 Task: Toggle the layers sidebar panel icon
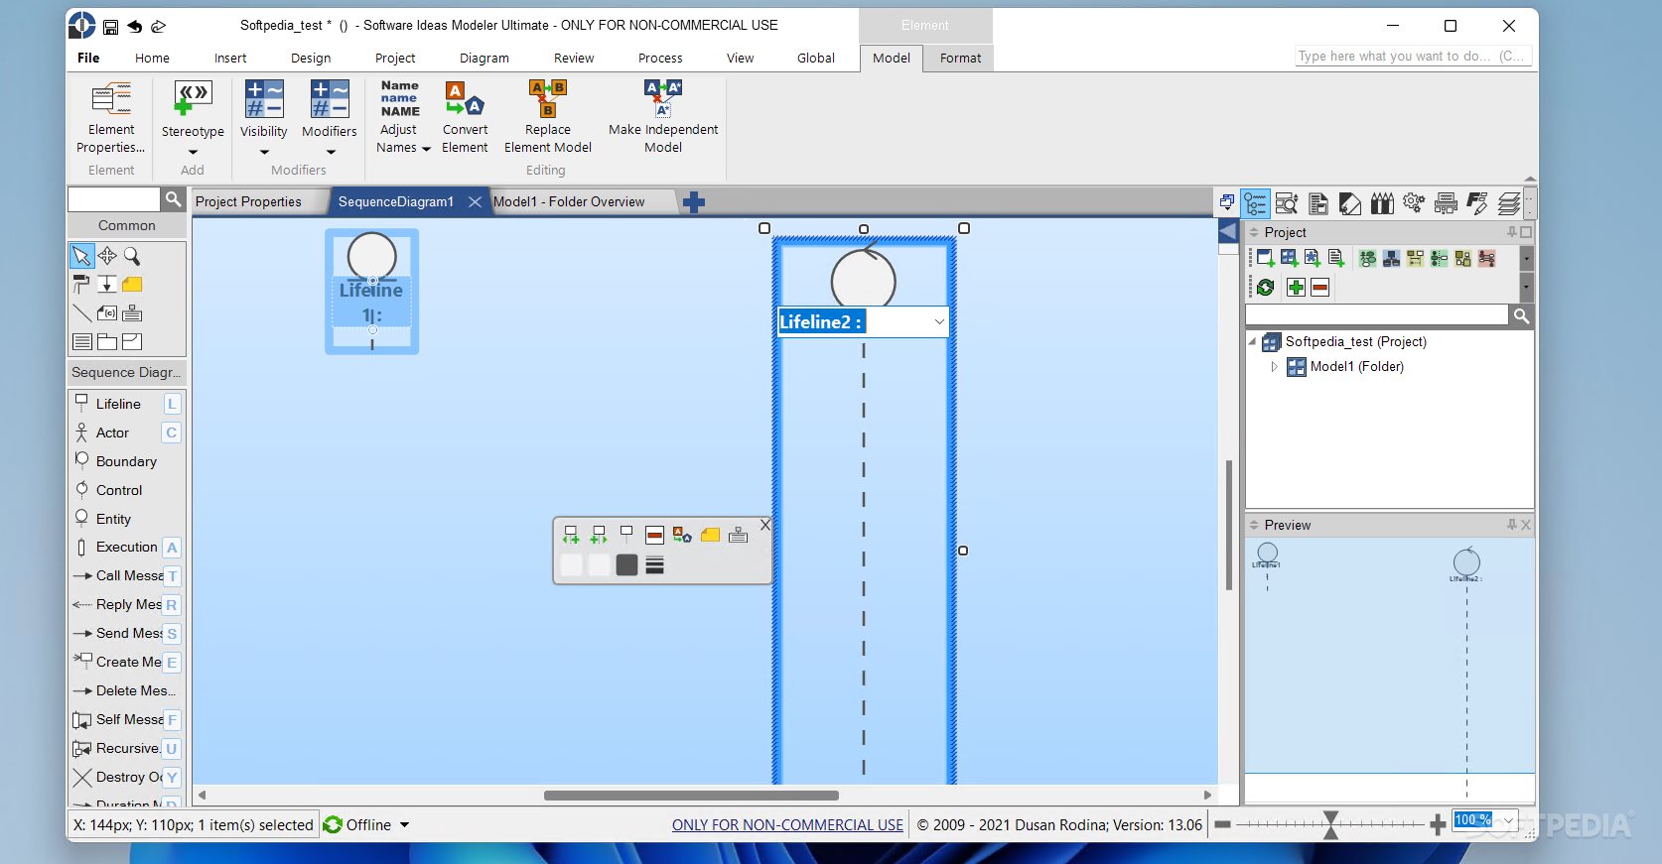(x=1509, y=203)
